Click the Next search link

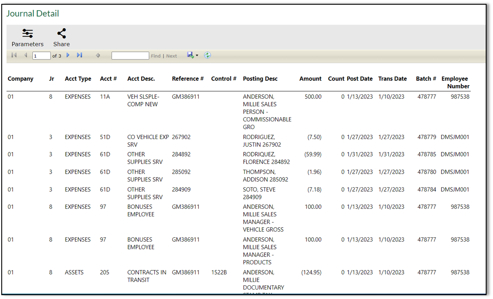click(x=171, y=55)
